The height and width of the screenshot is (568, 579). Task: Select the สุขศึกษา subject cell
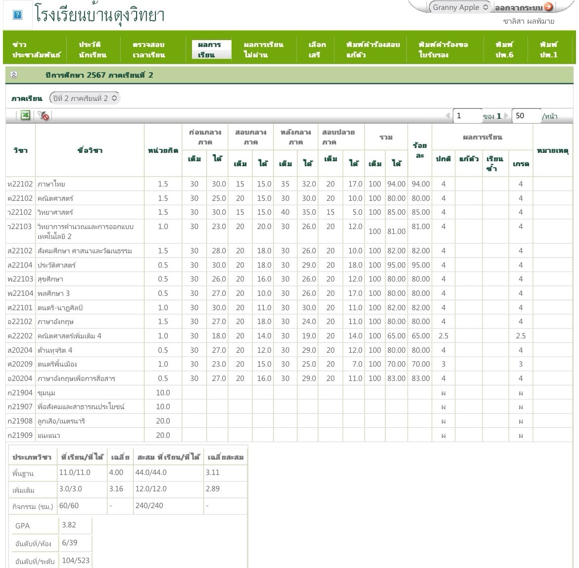click(90, 279)
